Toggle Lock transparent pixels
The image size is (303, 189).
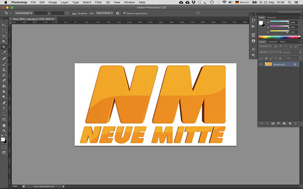[266, 58]
